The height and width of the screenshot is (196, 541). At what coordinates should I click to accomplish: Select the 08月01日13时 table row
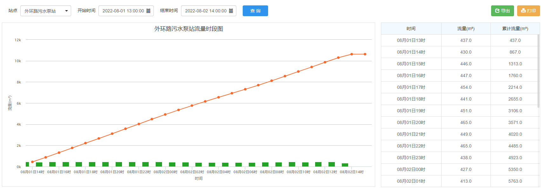coord(411,40)
